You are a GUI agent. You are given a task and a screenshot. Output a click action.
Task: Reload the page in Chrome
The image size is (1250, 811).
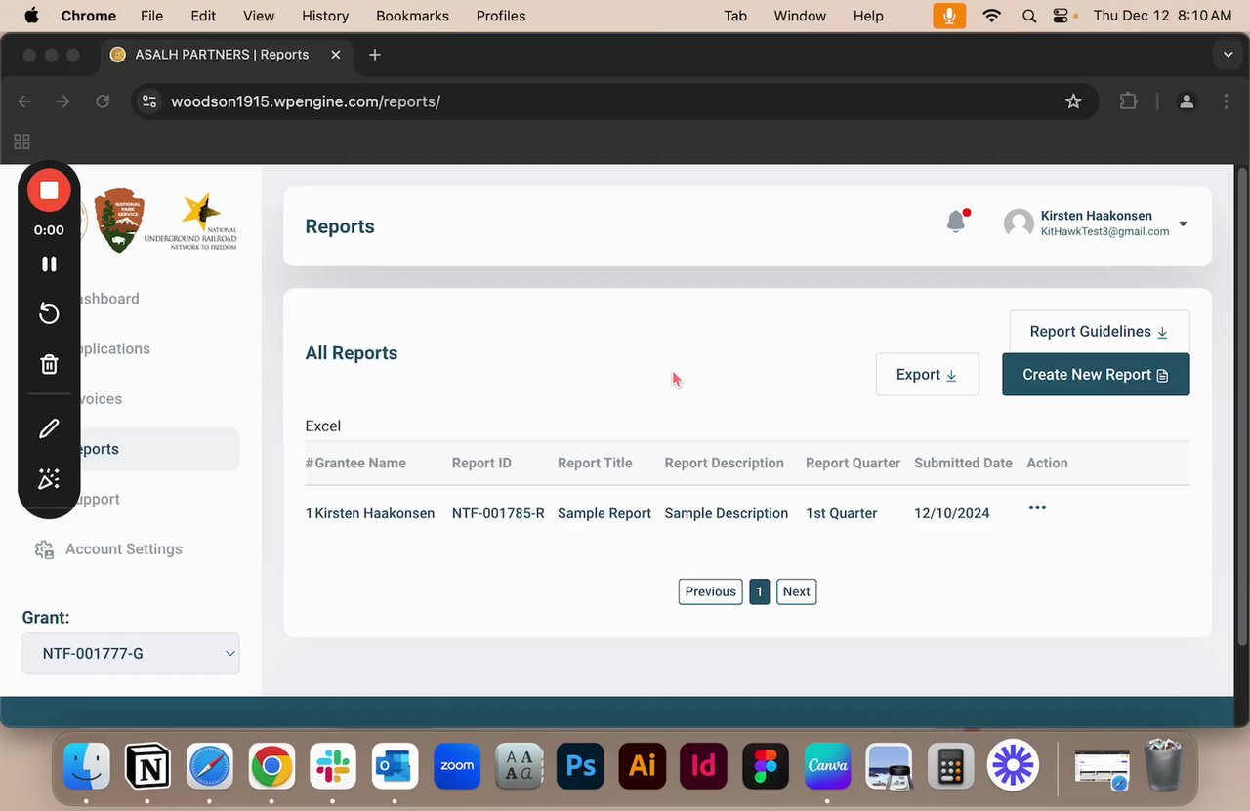[x=102, y=101]
